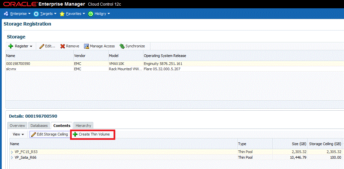Click Flare 05.32.000.5.207 release cell

click(x=162, y=69)
